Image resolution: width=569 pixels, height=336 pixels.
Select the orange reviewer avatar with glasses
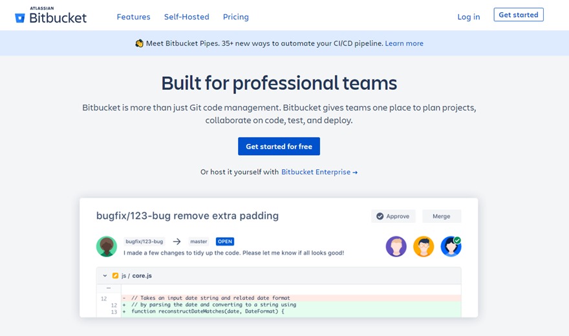point(424,246)
